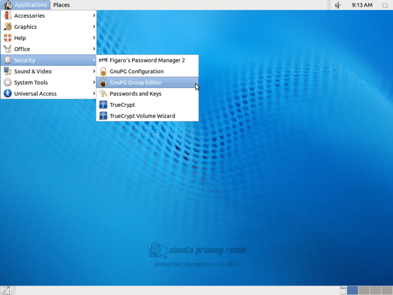Expand the Help submenu arrow
393x295 pixels.
94,38
